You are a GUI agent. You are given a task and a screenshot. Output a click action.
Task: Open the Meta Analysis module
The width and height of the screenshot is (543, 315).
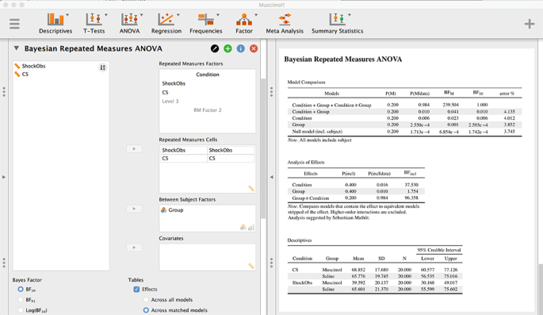point(285,24)
